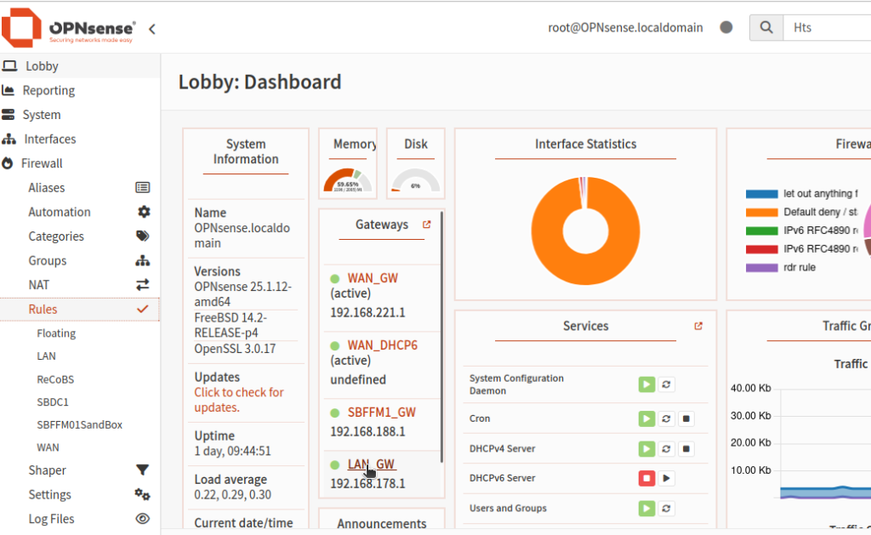Open Firewall Aliases menu item

[x=47, y=188]
